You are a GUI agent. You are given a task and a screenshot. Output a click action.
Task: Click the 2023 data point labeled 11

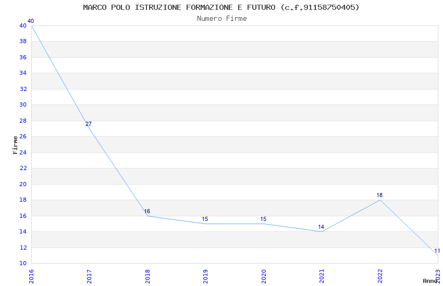tap(438, 255)
